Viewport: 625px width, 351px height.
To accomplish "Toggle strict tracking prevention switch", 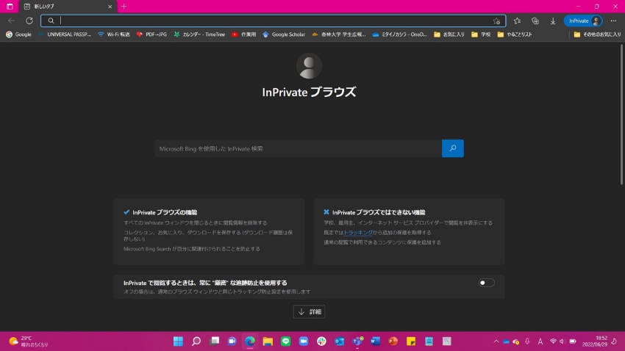I will (x=486, y=283).
